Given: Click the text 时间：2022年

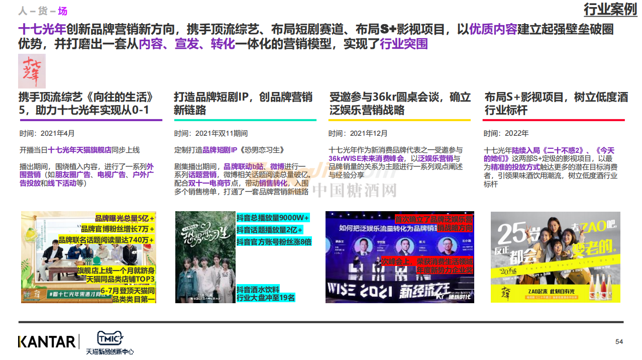Looking at the screenshot, I should (x=506, y=133).
